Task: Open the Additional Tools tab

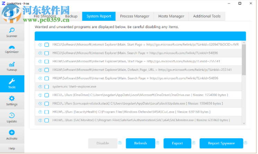Action: click(207, 16)
